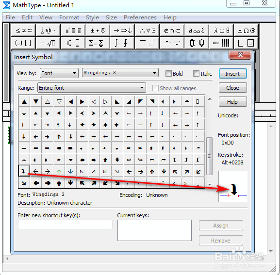This screenshot has height=275, width=280.
Task: Click the Insert button
Action: click(x=233, y=74)
